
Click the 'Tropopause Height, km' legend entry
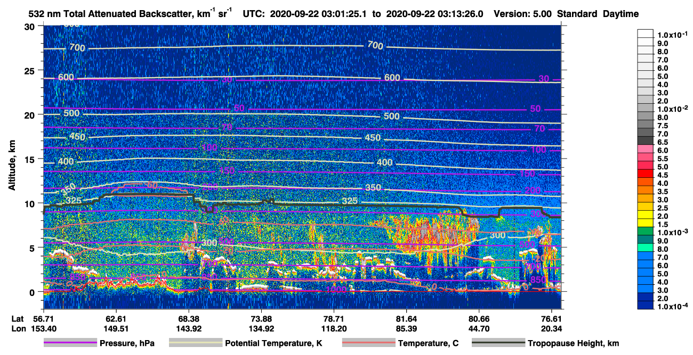tap(573, 343)
